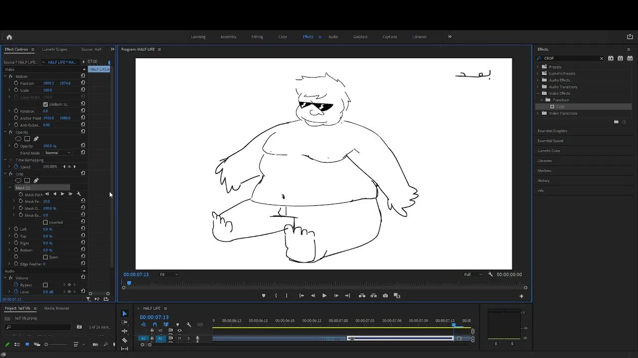Uncheck Uniform Scale checkbox
Screen dimensions: 638x358
click(45, 104)
